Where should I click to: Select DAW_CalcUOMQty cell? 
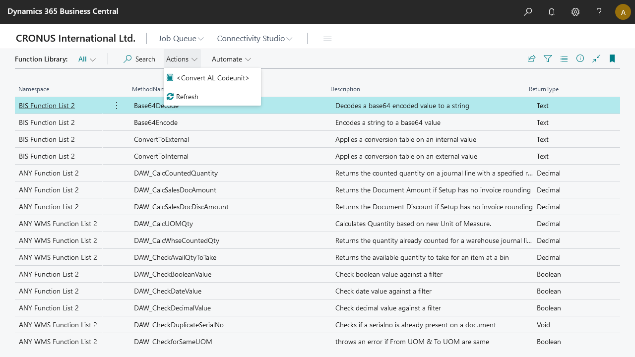163,224
